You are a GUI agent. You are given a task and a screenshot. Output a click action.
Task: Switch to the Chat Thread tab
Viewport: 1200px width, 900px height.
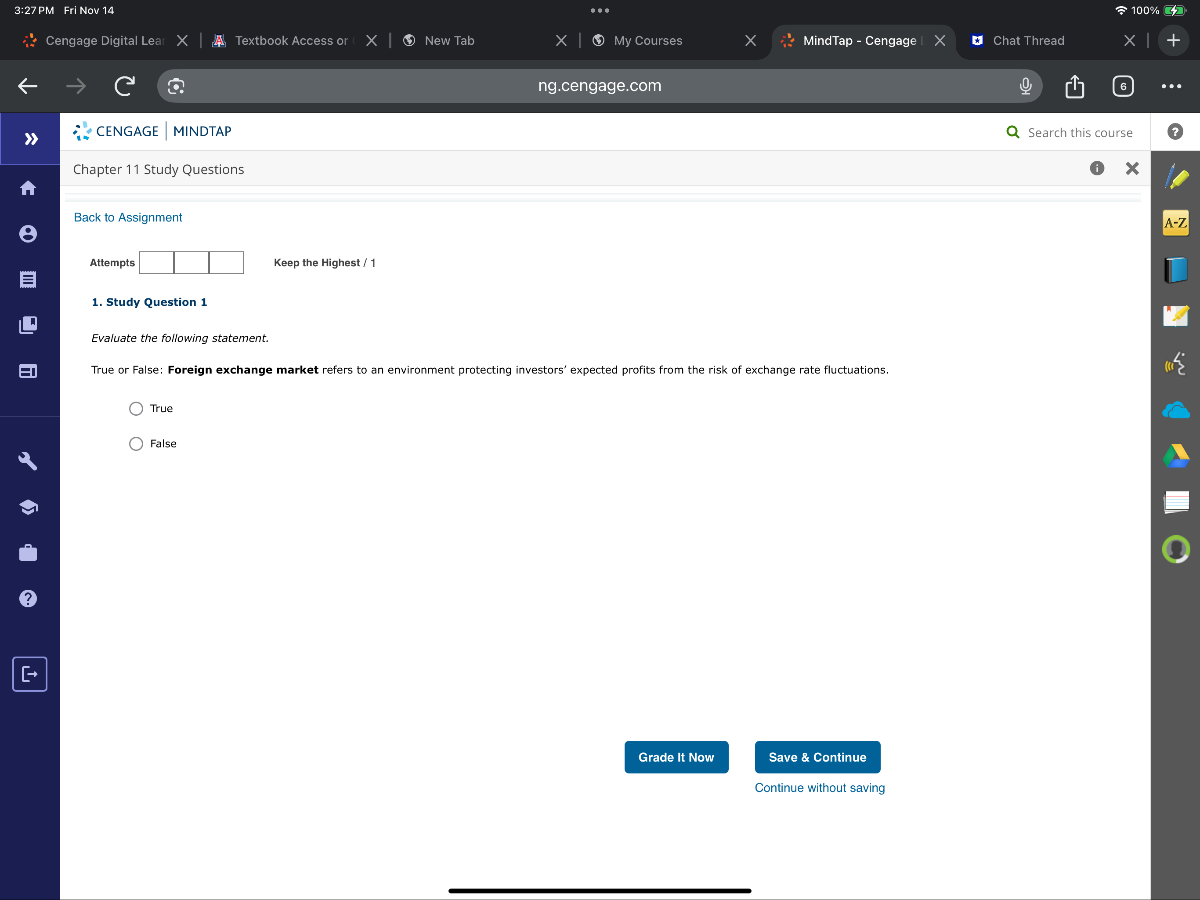coord(1028,41)
